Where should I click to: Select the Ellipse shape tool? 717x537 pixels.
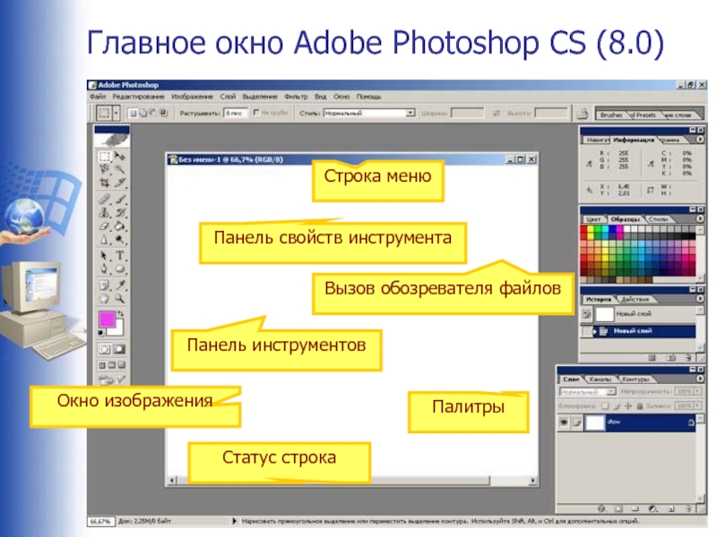120,269
